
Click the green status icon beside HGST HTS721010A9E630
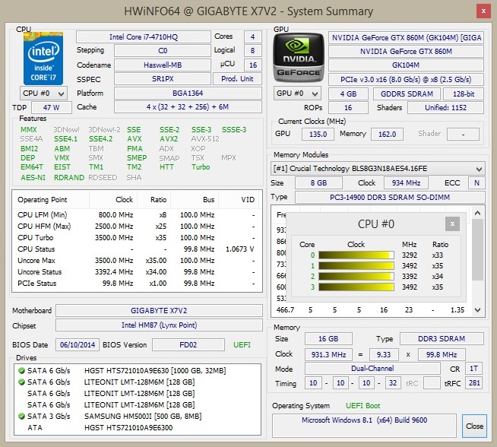pos(21,370)
